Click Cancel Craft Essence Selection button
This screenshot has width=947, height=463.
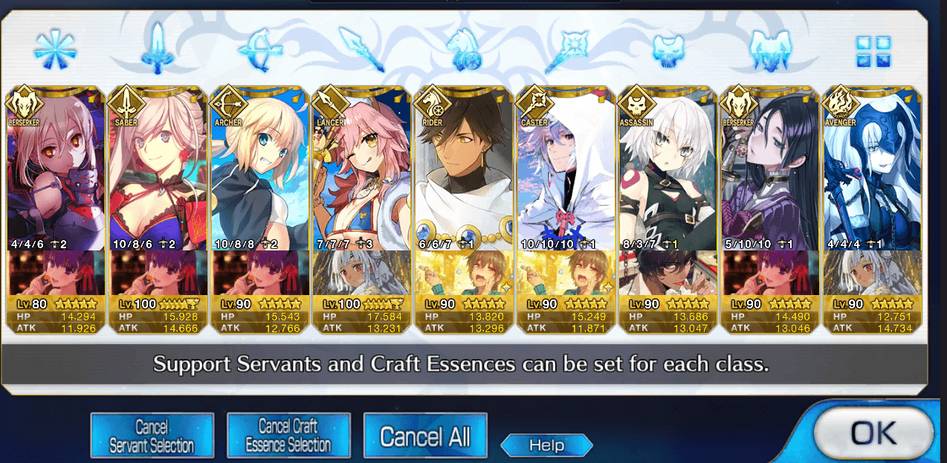tap(288, 436)
